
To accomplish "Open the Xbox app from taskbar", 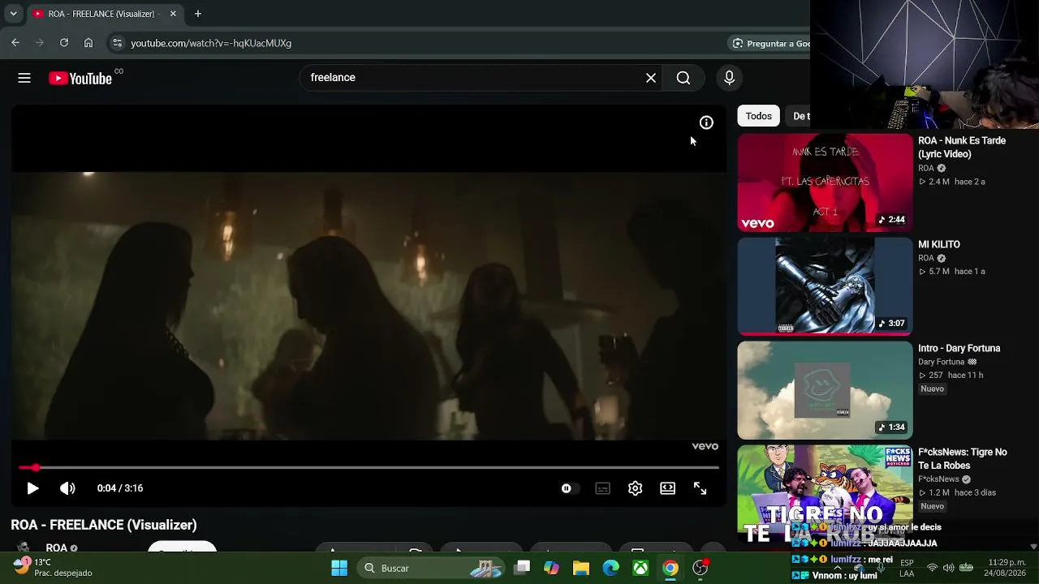I will [640, 568].
